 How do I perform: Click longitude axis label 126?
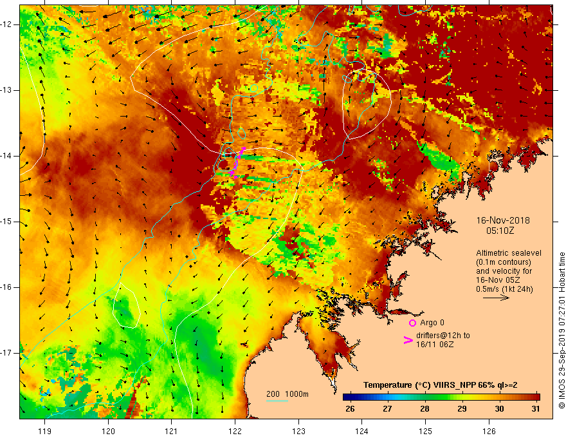pos(489,431)
